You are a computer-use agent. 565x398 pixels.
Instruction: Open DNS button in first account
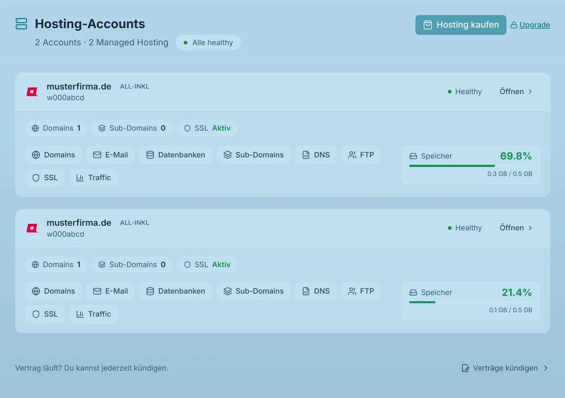(x=316, y=155)
